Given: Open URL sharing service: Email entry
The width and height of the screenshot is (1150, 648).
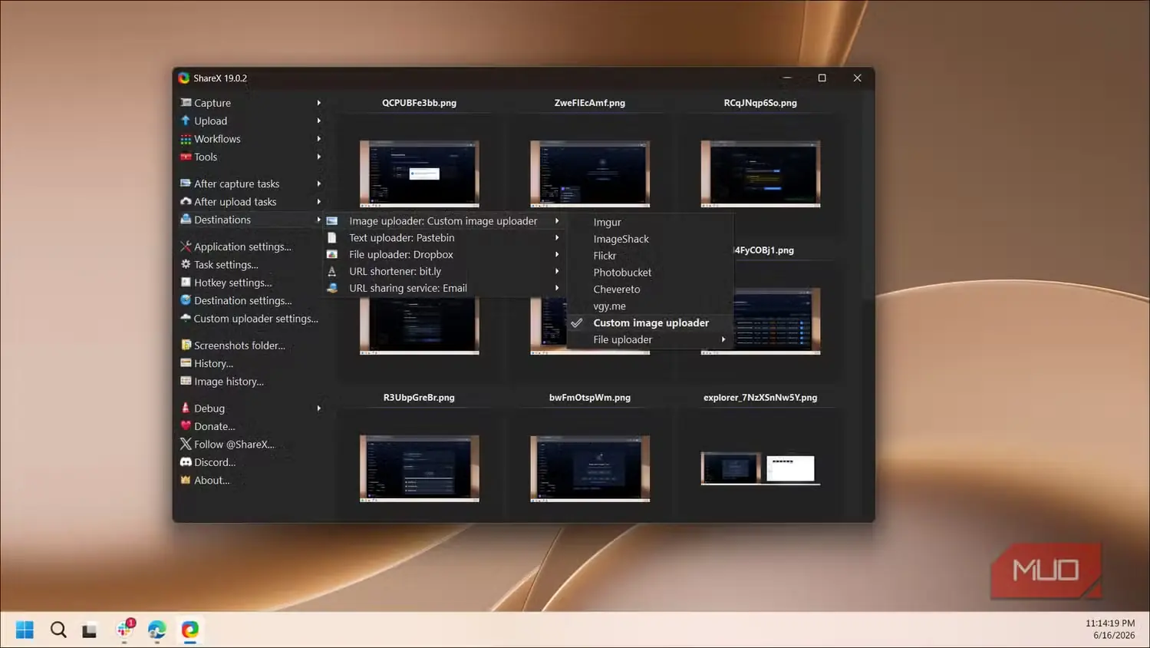Looking at the screenshot, I should (444, 289).
